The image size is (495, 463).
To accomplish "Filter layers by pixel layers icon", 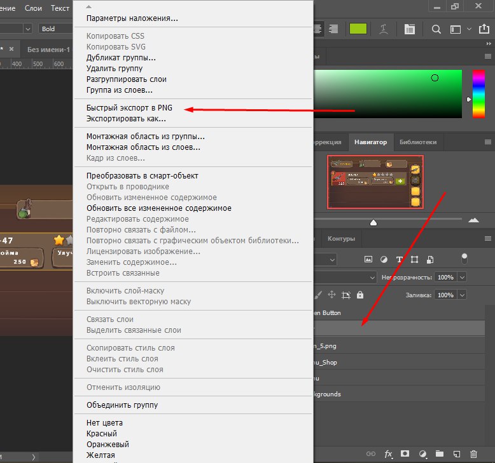I will 368,259.
